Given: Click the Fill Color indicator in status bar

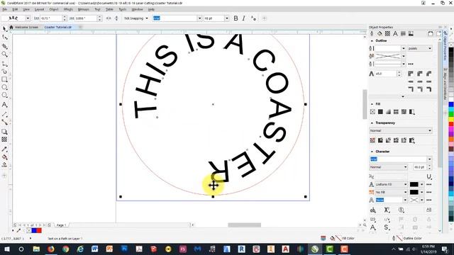Looking at the screenshot, I should point(342,239).
